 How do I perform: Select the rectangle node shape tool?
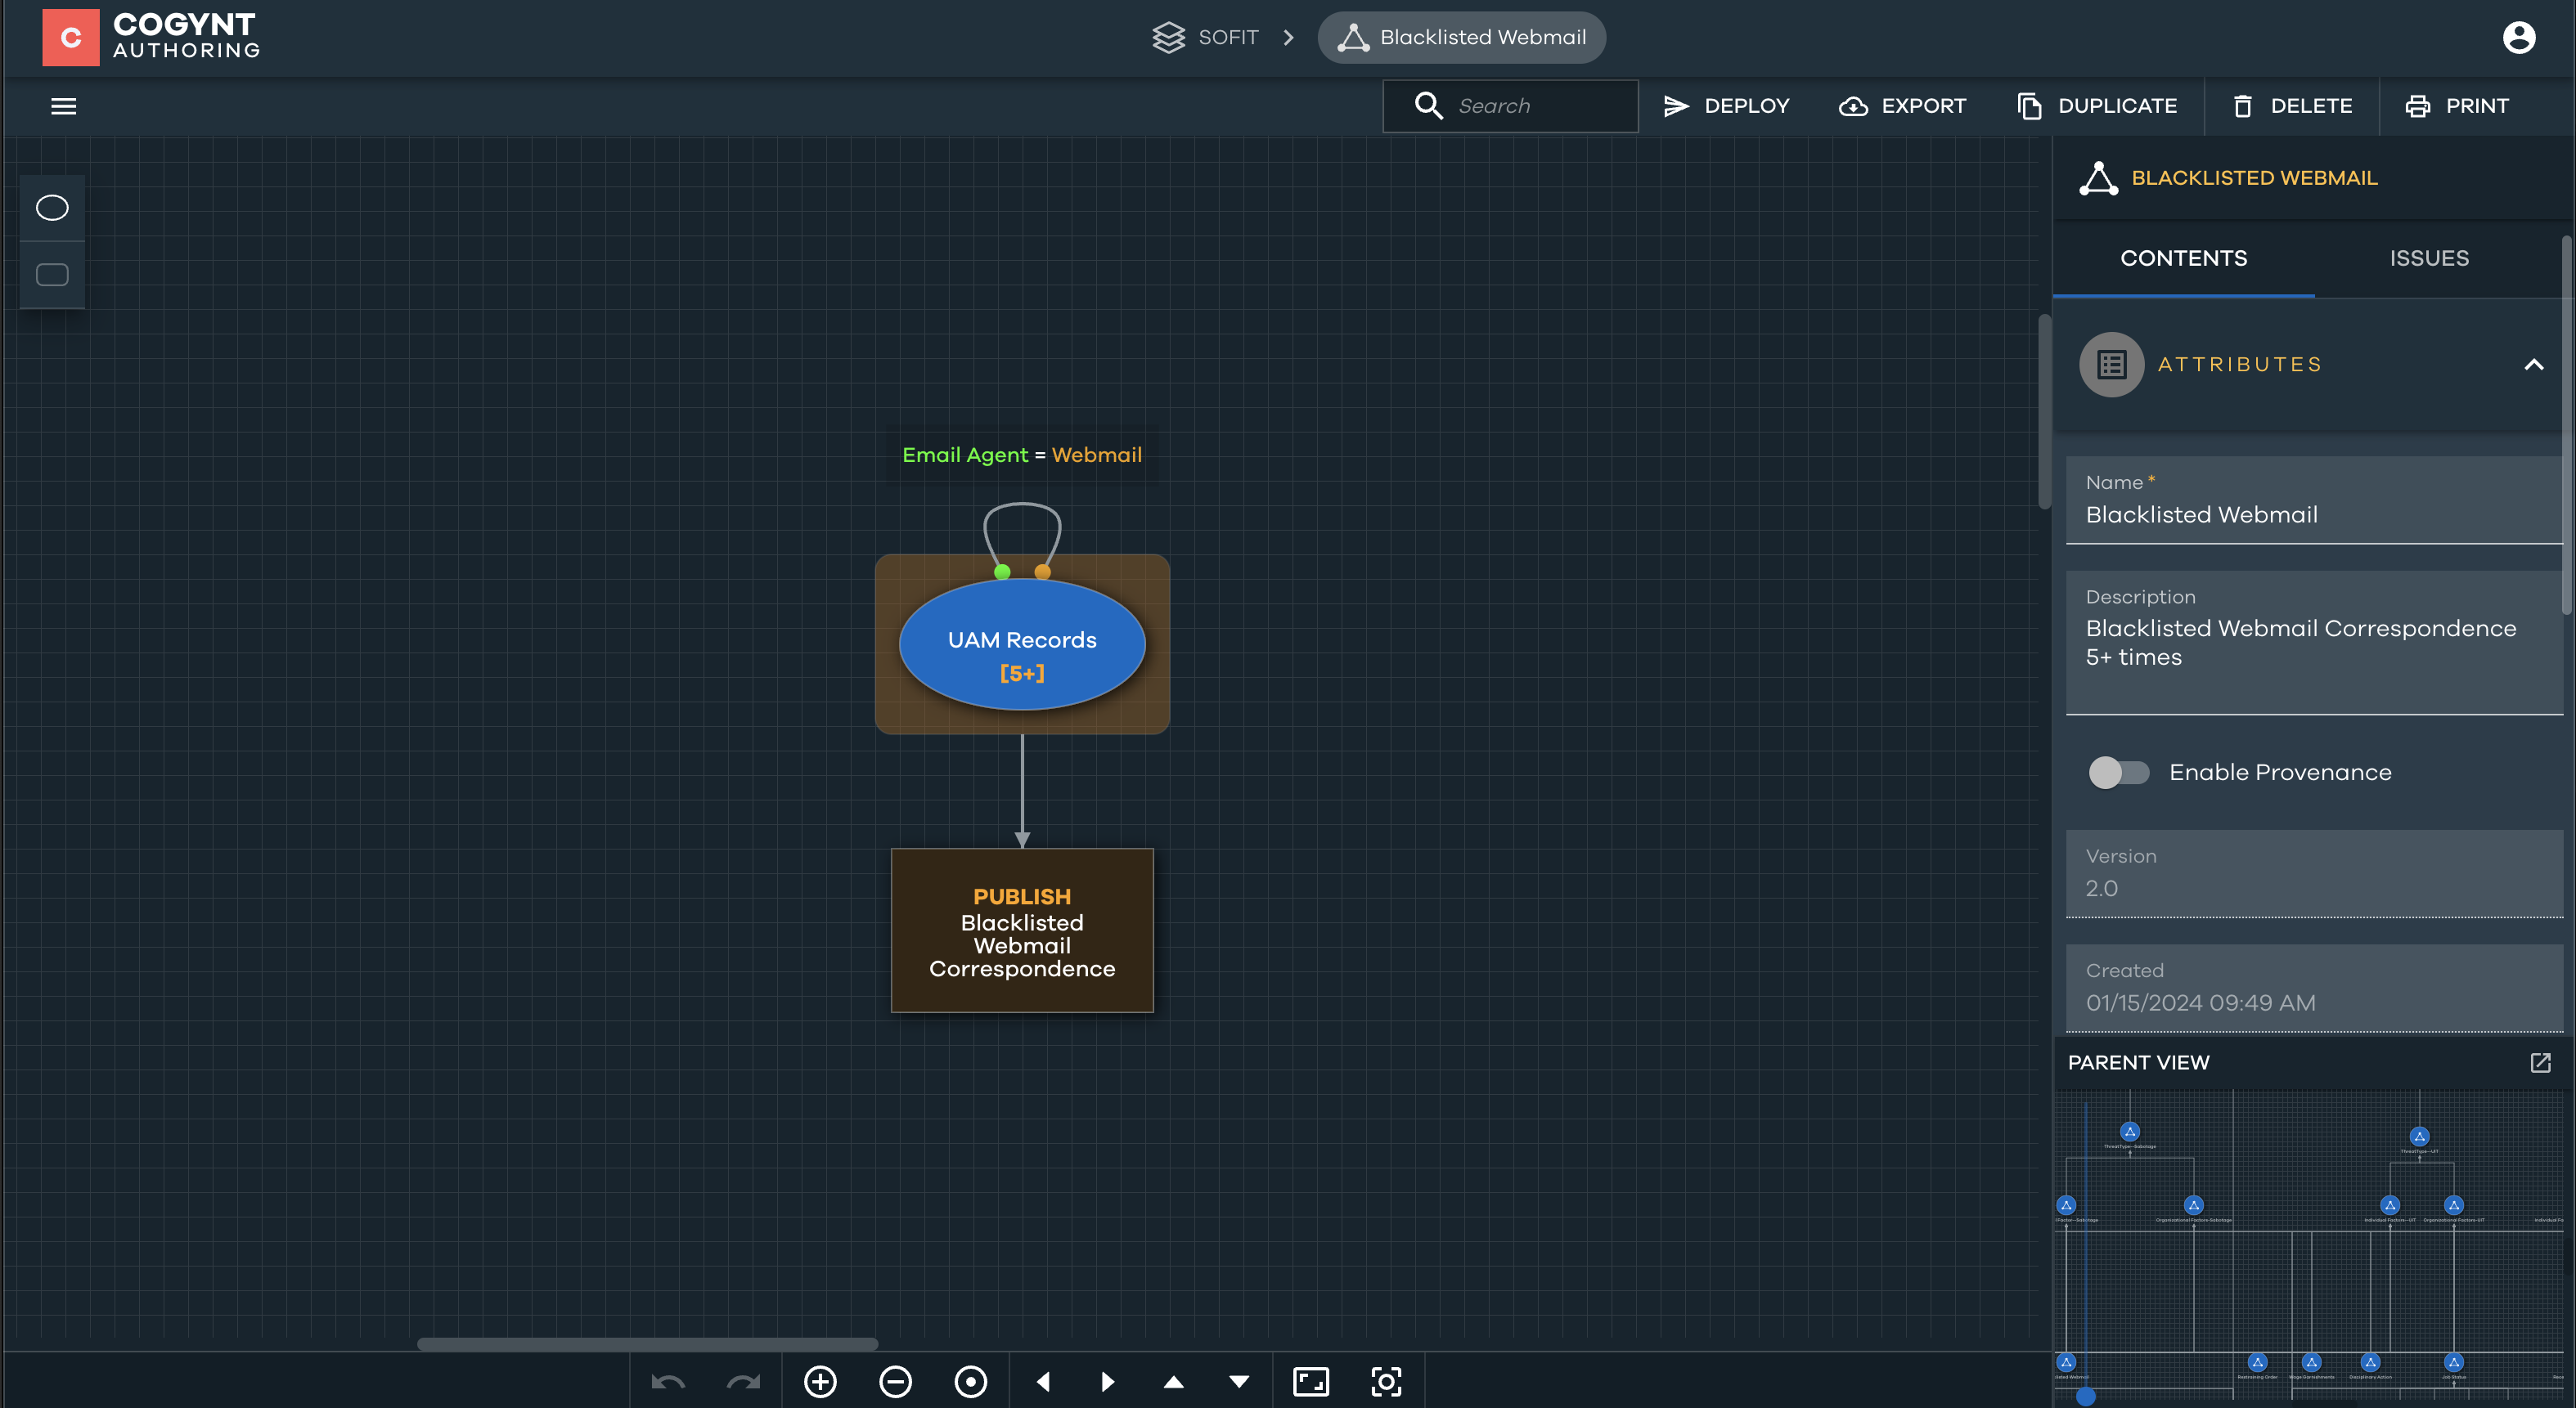pyautogui.click(x=52, y=275)
